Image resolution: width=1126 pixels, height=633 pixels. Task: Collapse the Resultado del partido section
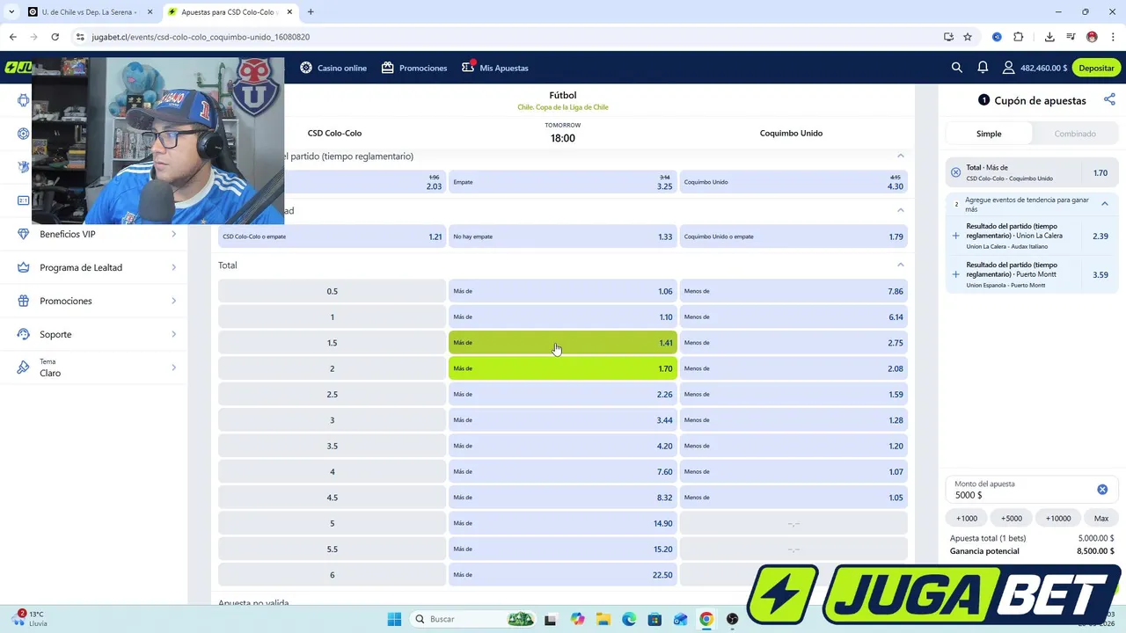pyautogui.click(x=900, y=156)
